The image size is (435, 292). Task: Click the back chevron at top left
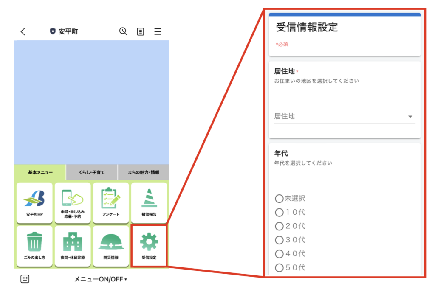coord(23,31)
